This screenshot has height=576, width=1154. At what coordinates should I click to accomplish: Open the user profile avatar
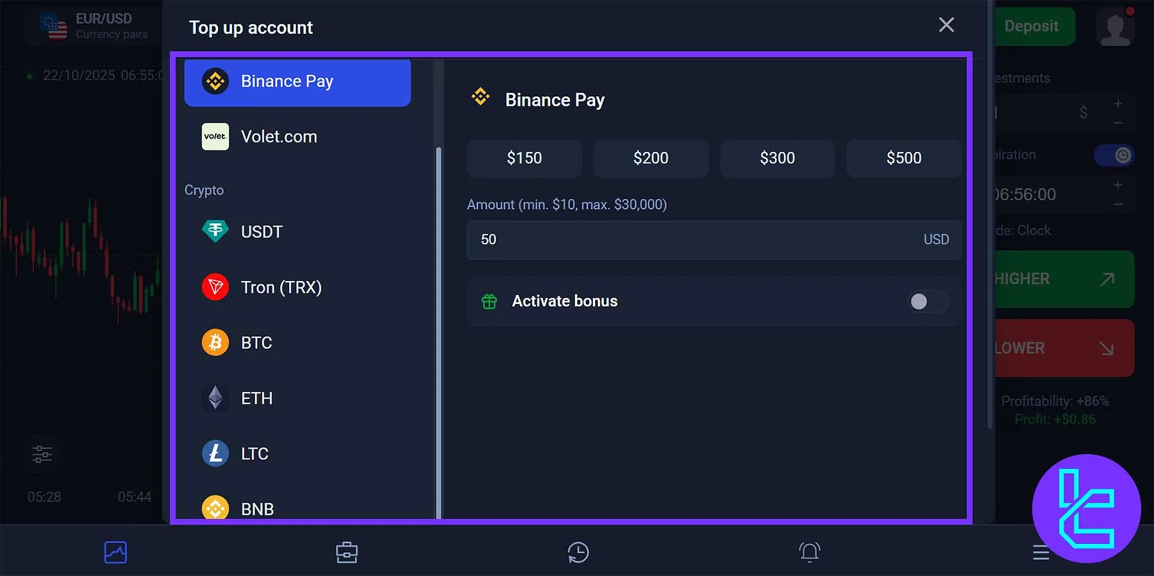[x=1115, y=26]
